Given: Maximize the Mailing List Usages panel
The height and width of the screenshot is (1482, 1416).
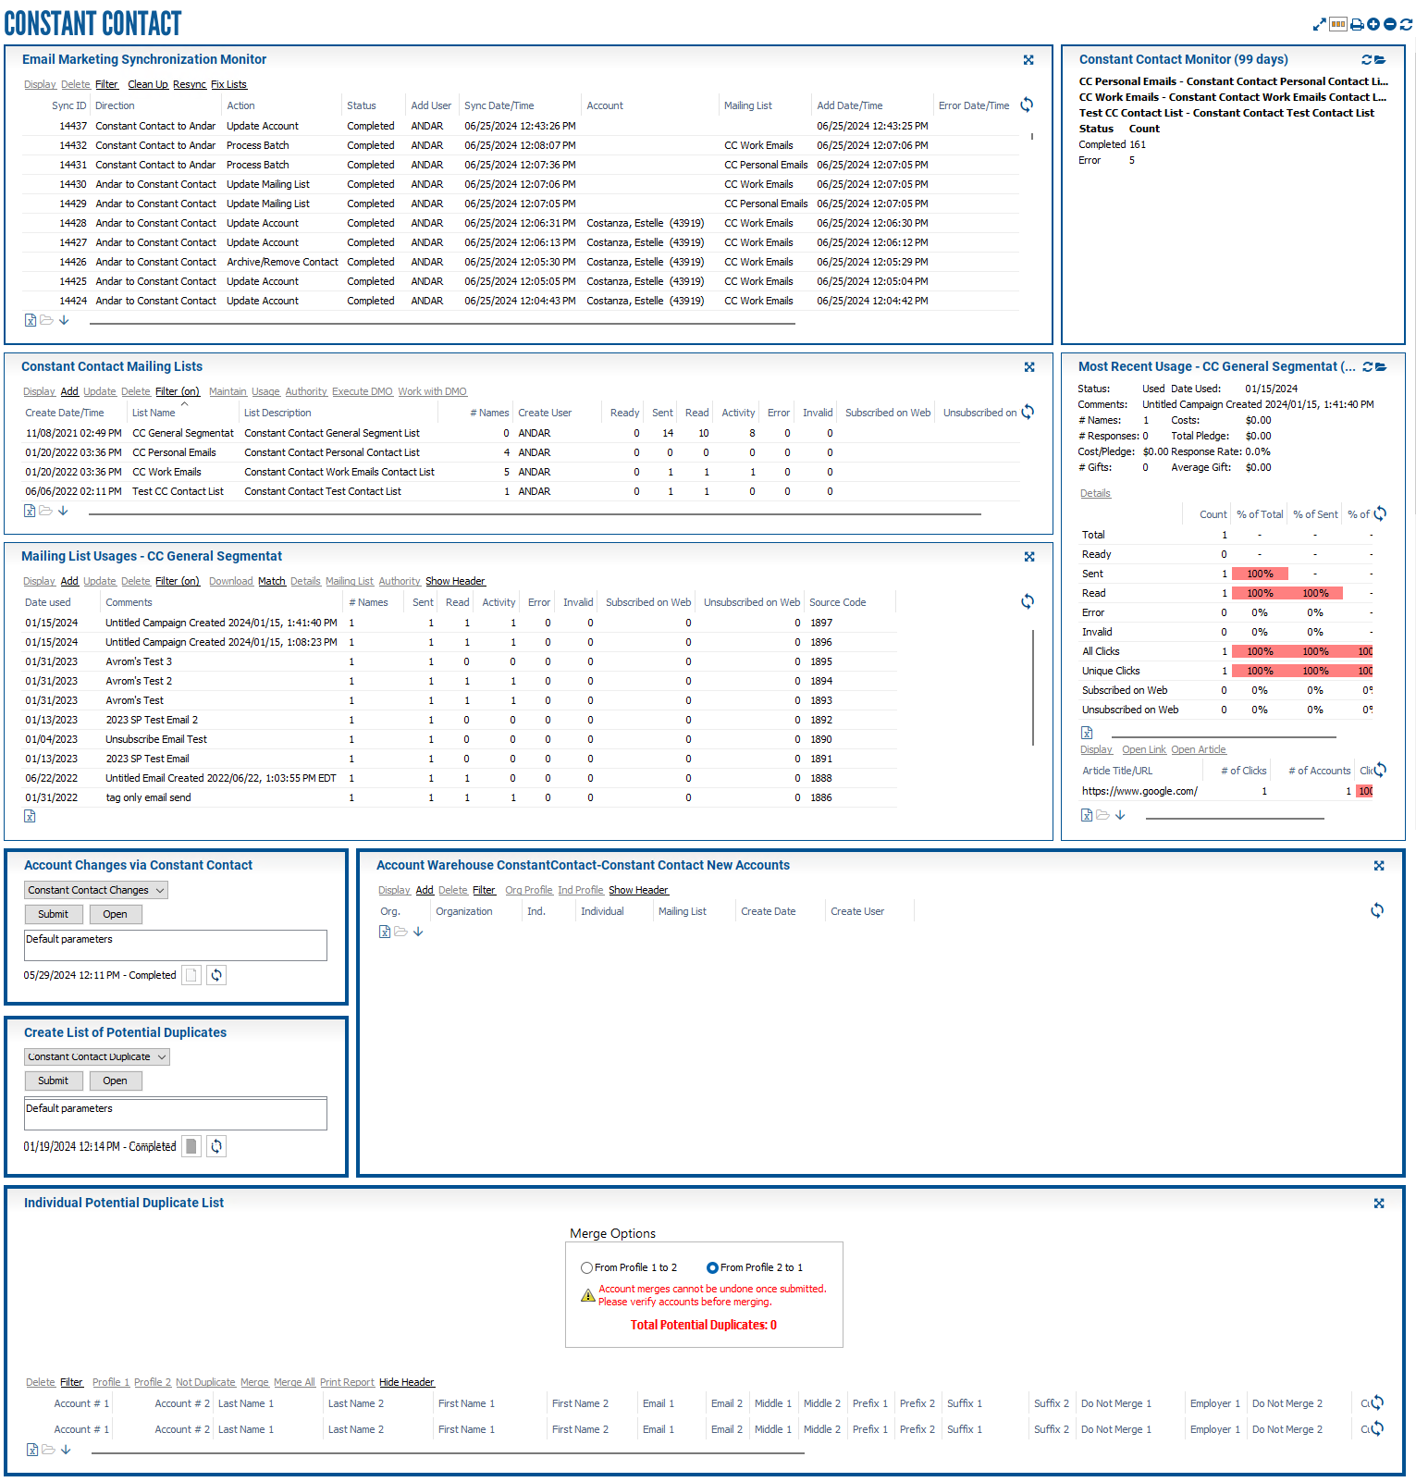Looking at the screenshot, I should pos(1029,557).
